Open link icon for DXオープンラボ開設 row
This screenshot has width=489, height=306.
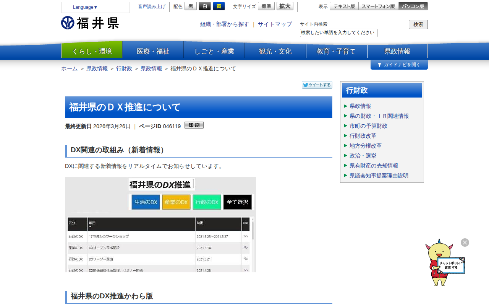click(x=246, y=248)
